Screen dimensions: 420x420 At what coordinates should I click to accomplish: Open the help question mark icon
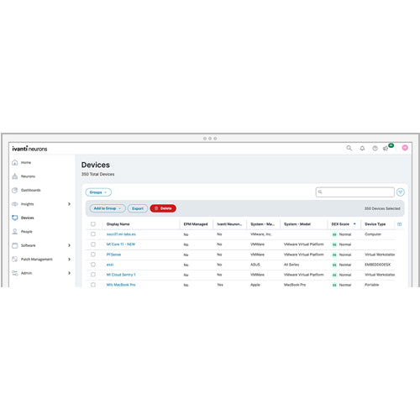click(375, 148)
